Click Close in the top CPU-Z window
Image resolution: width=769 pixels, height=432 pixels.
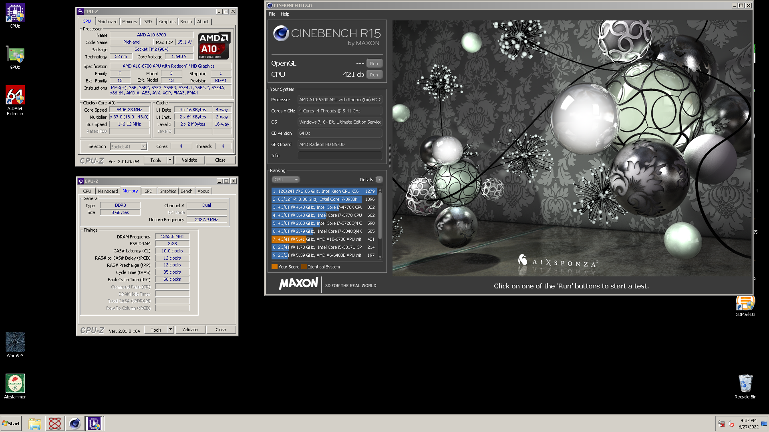click(x=220, y=160)
